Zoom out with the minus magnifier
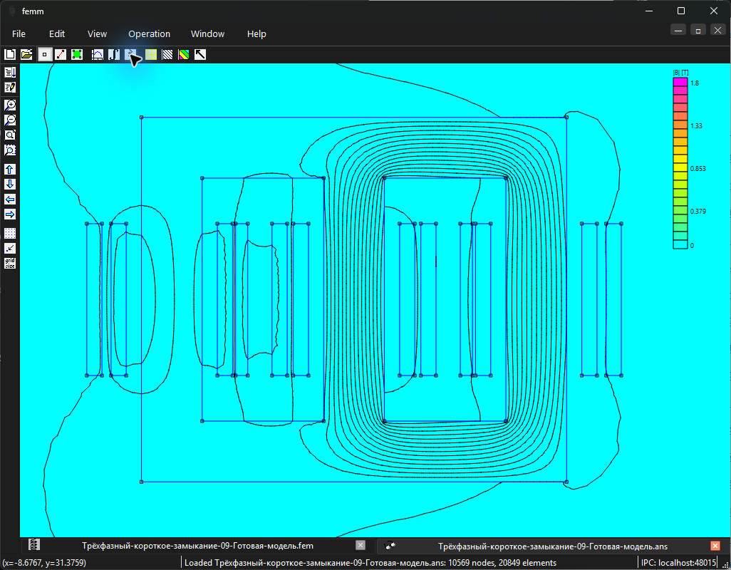Viewport: 731px width, 570px height. 10,120
